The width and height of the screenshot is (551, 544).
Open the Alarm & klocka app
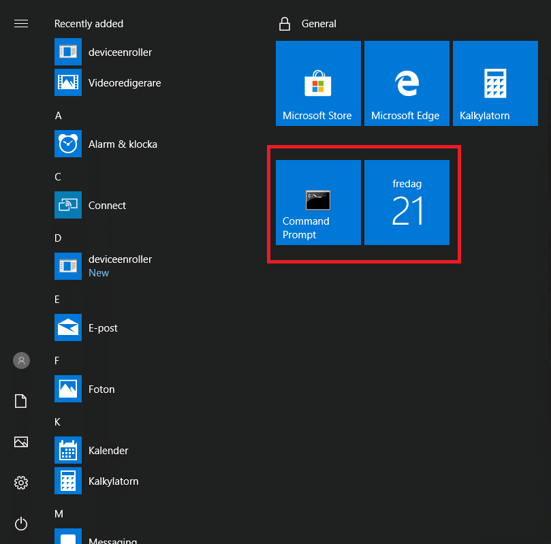tap(106, 144)
